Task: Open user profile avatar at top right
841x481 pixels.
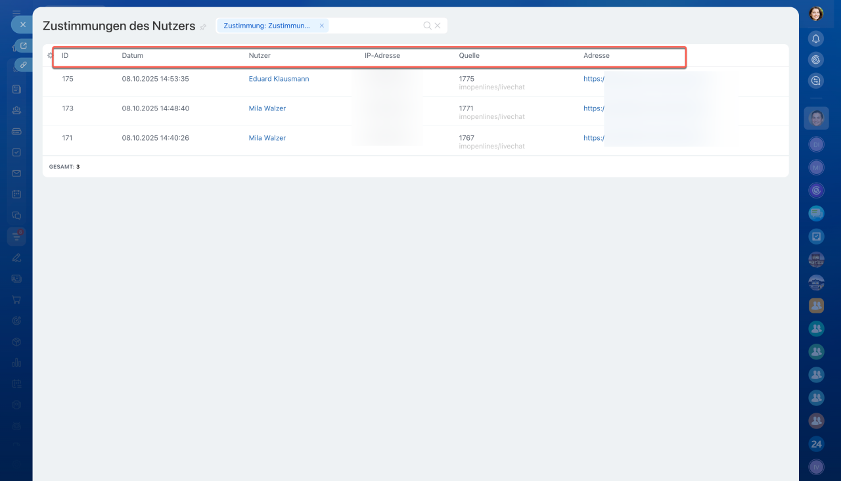Action: pos(816,13)
